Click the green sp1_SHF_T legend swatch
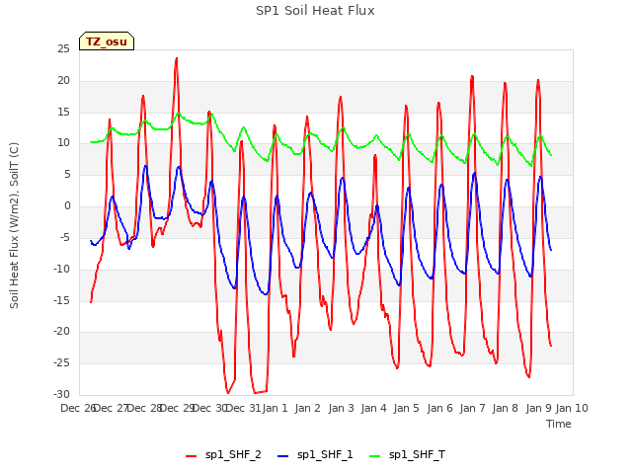Screen dimensions: 632x474 coord(375,456)
